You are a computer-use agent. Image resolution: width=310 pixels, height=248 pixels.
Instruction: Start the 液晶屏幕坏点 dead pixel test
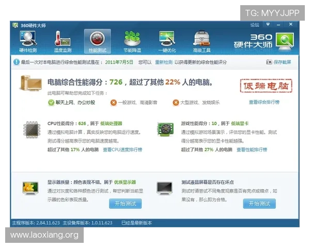pos(259,204)
